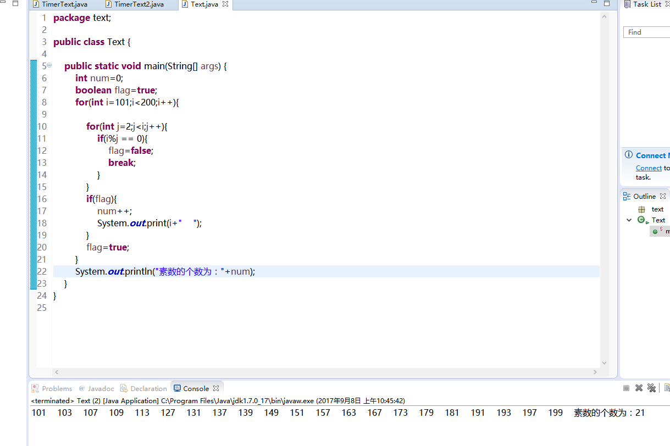Select the Task List tab
Image resolution: width=670 pixels, height=446 pixels.
[x=647, y=4]
